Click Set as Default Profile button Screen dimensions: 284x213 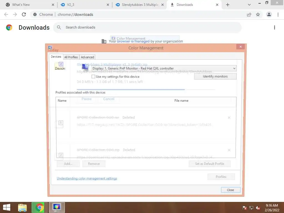tap(210, 164)
